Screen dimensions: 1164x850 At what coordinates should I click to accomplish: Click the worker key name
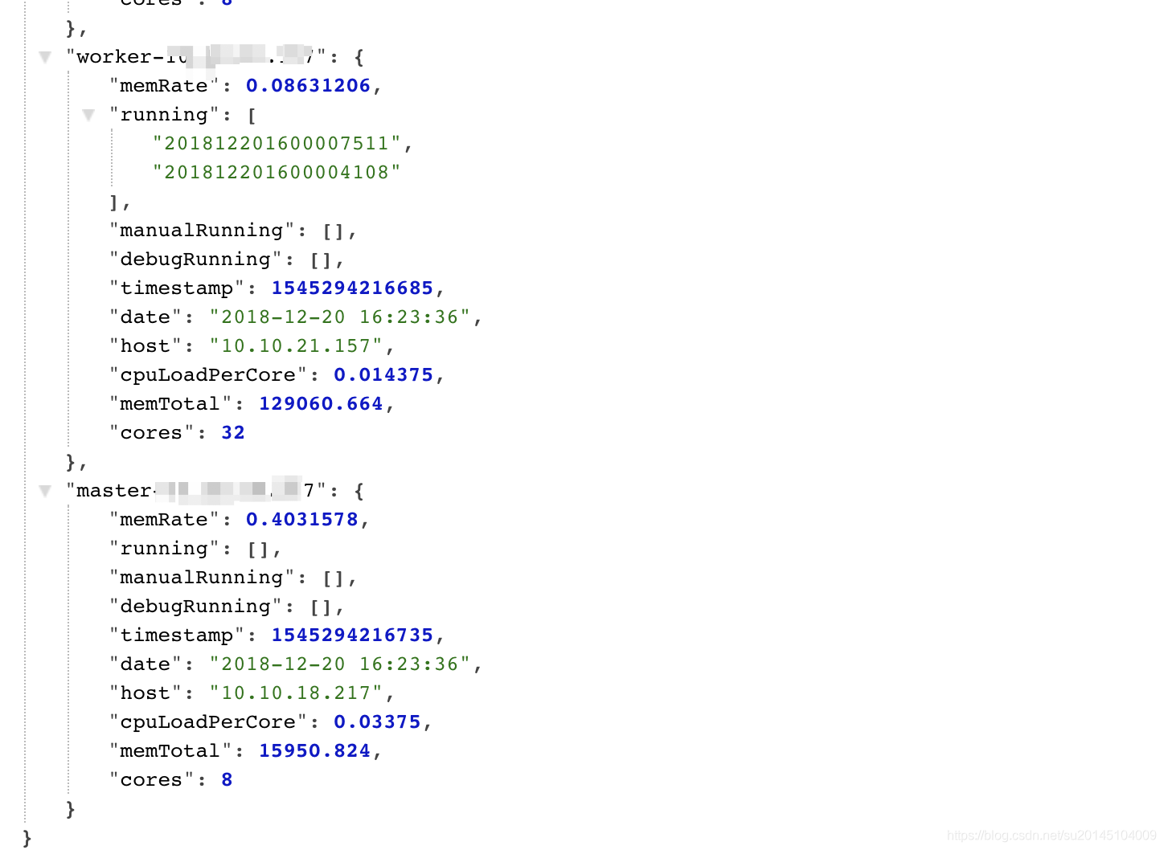(x=197, y=57)
